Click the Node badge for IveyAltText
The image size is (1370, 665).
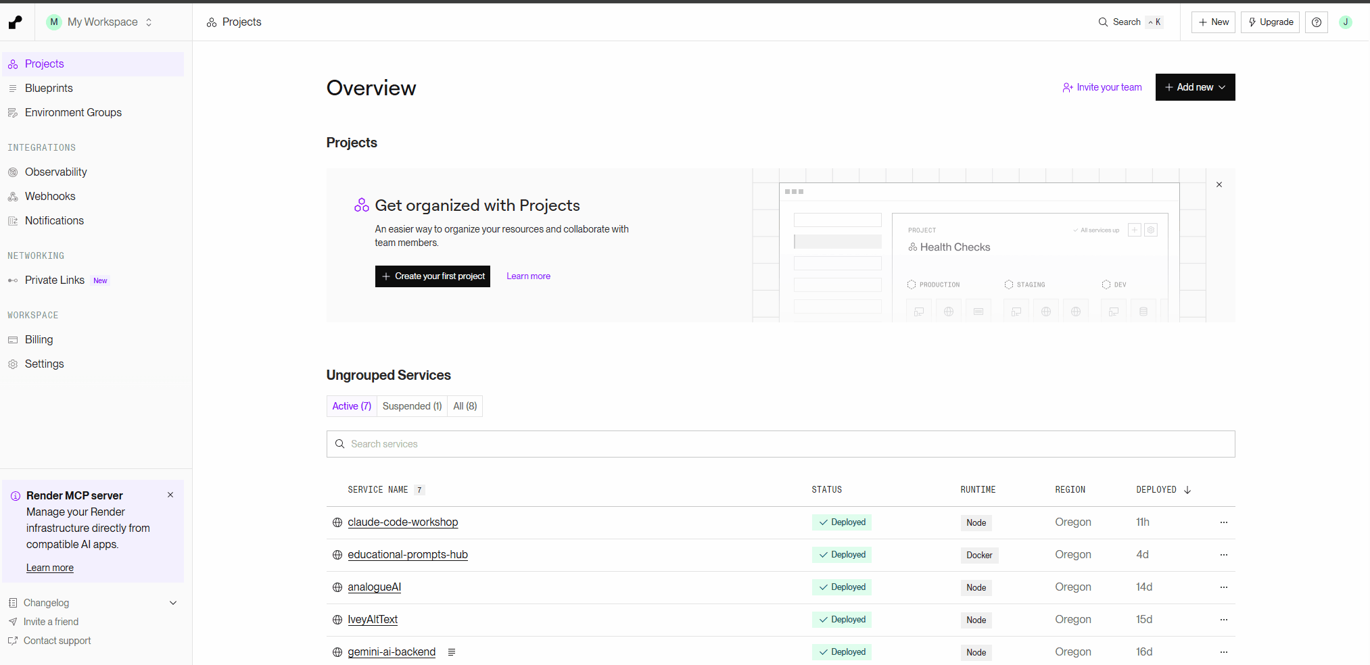click(976, 620)
